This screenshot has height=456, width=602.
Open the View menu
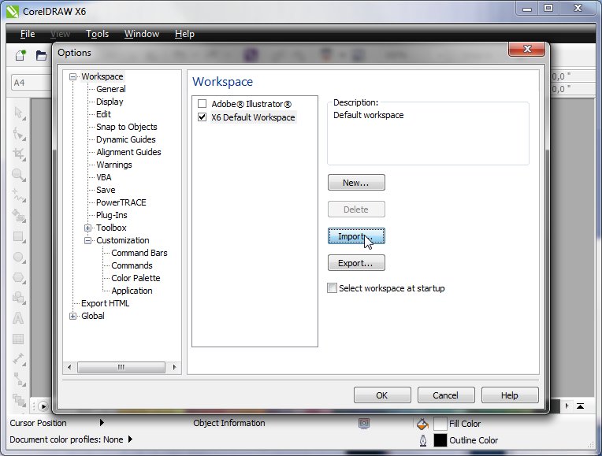[60, 34]
